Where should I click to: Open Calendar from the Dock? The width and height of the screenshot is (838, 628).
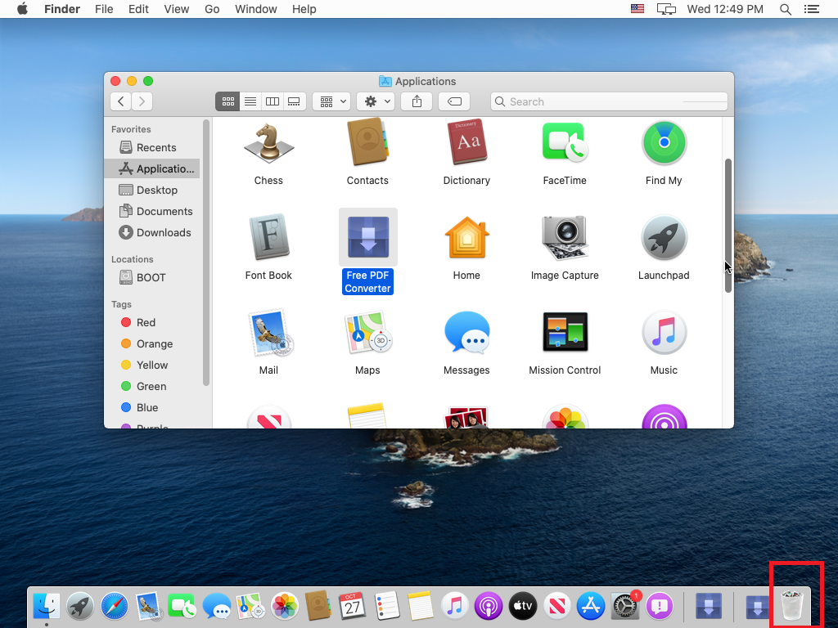352,607
